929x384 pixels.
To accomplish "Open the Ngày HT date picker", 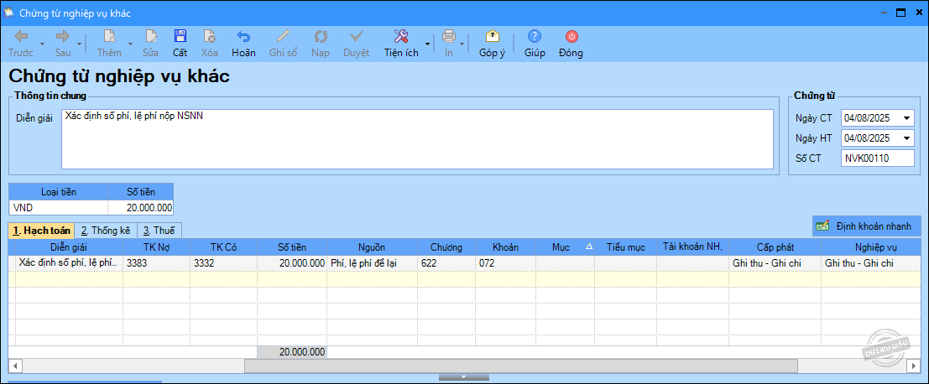I will point(907,138).
